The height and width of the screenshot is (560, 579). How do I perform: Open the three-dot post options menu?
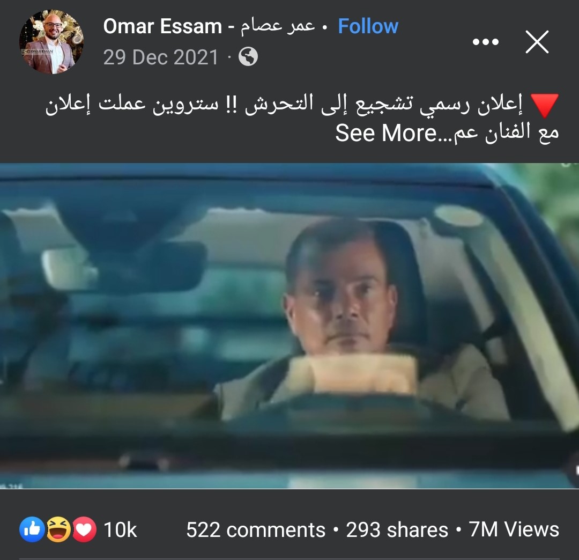486,42
